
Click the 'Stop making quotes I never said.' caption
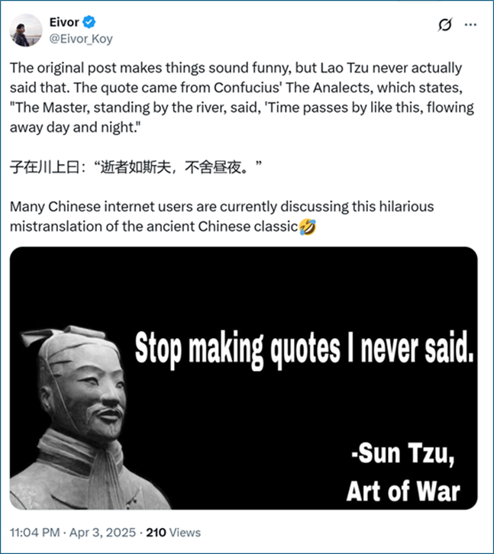[x=304, y=350]
